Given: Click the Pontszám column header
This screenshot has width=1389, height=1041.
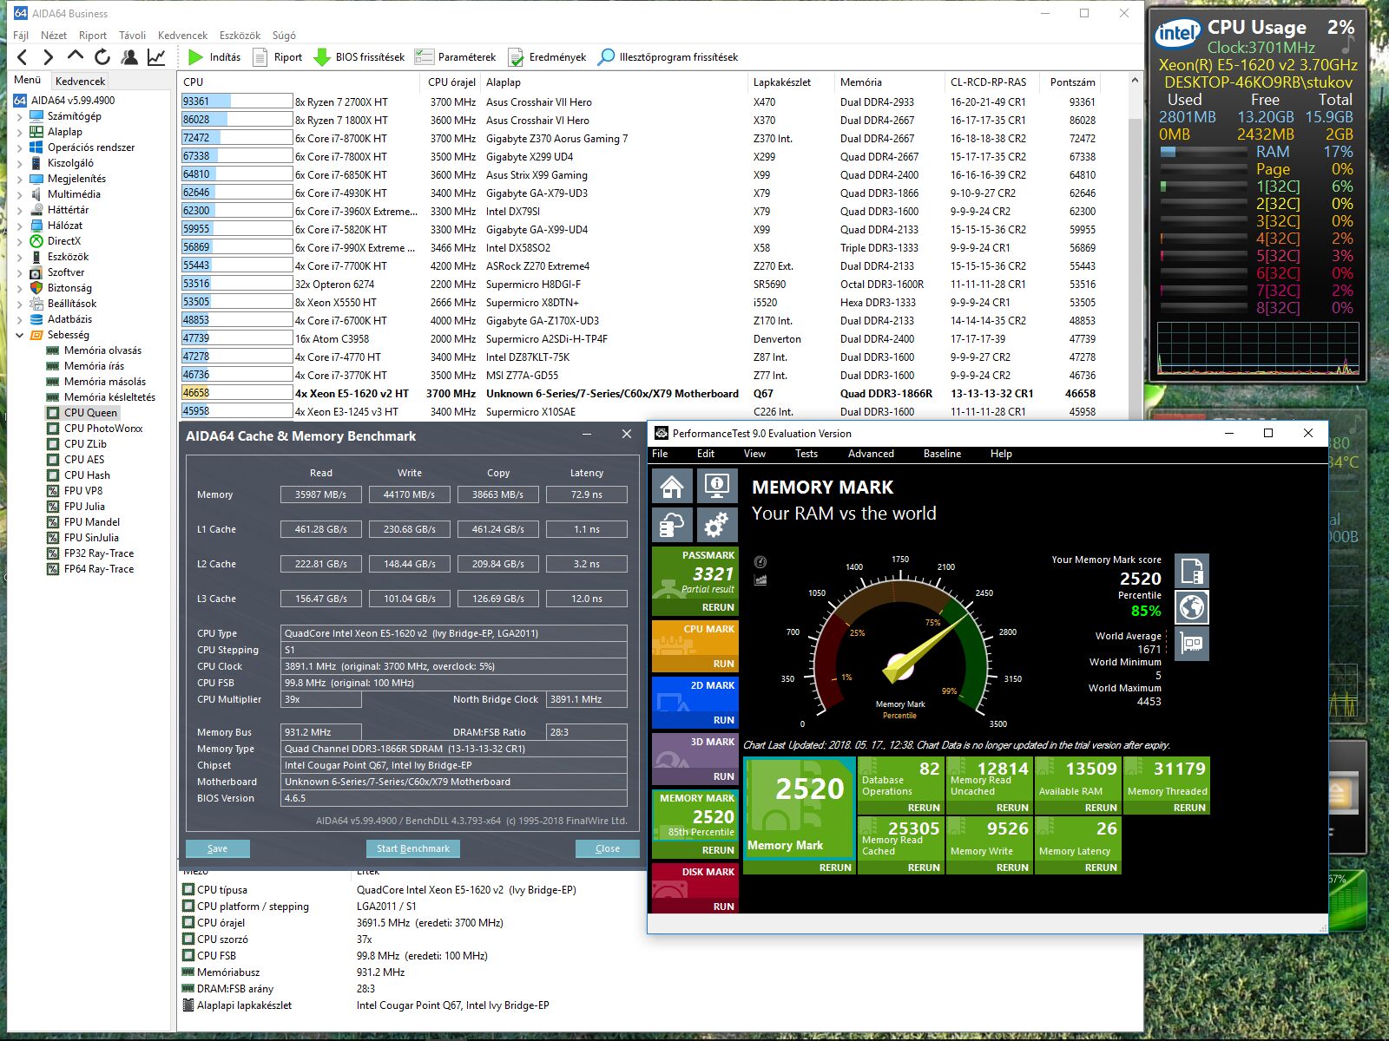Looking at the screenshot, I should [1072, 82].
